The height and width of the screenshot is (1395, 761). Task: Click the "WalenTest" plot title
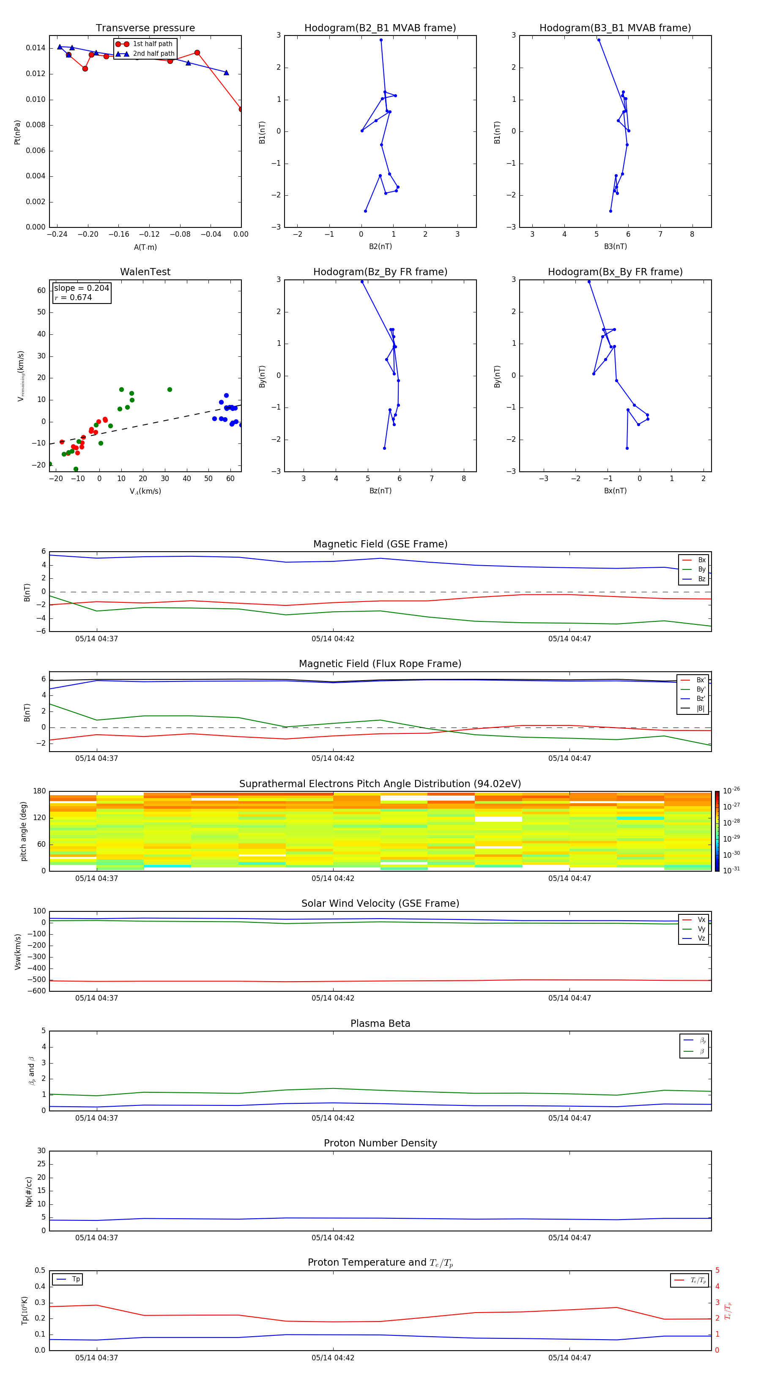pyautogui.click(x=145, y=272)
